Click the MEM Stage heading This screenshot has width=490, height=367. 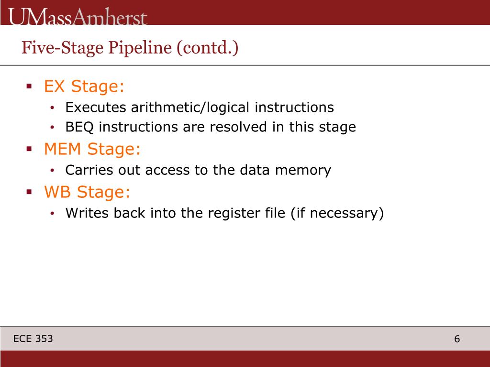pos(92,149)
